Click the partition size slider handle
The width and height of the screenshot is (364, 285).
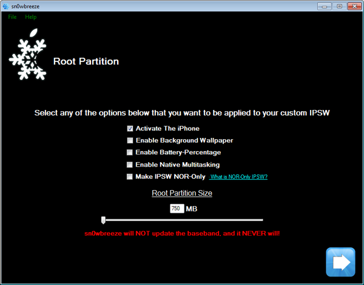pyautogui.click(x=103, y=220)
